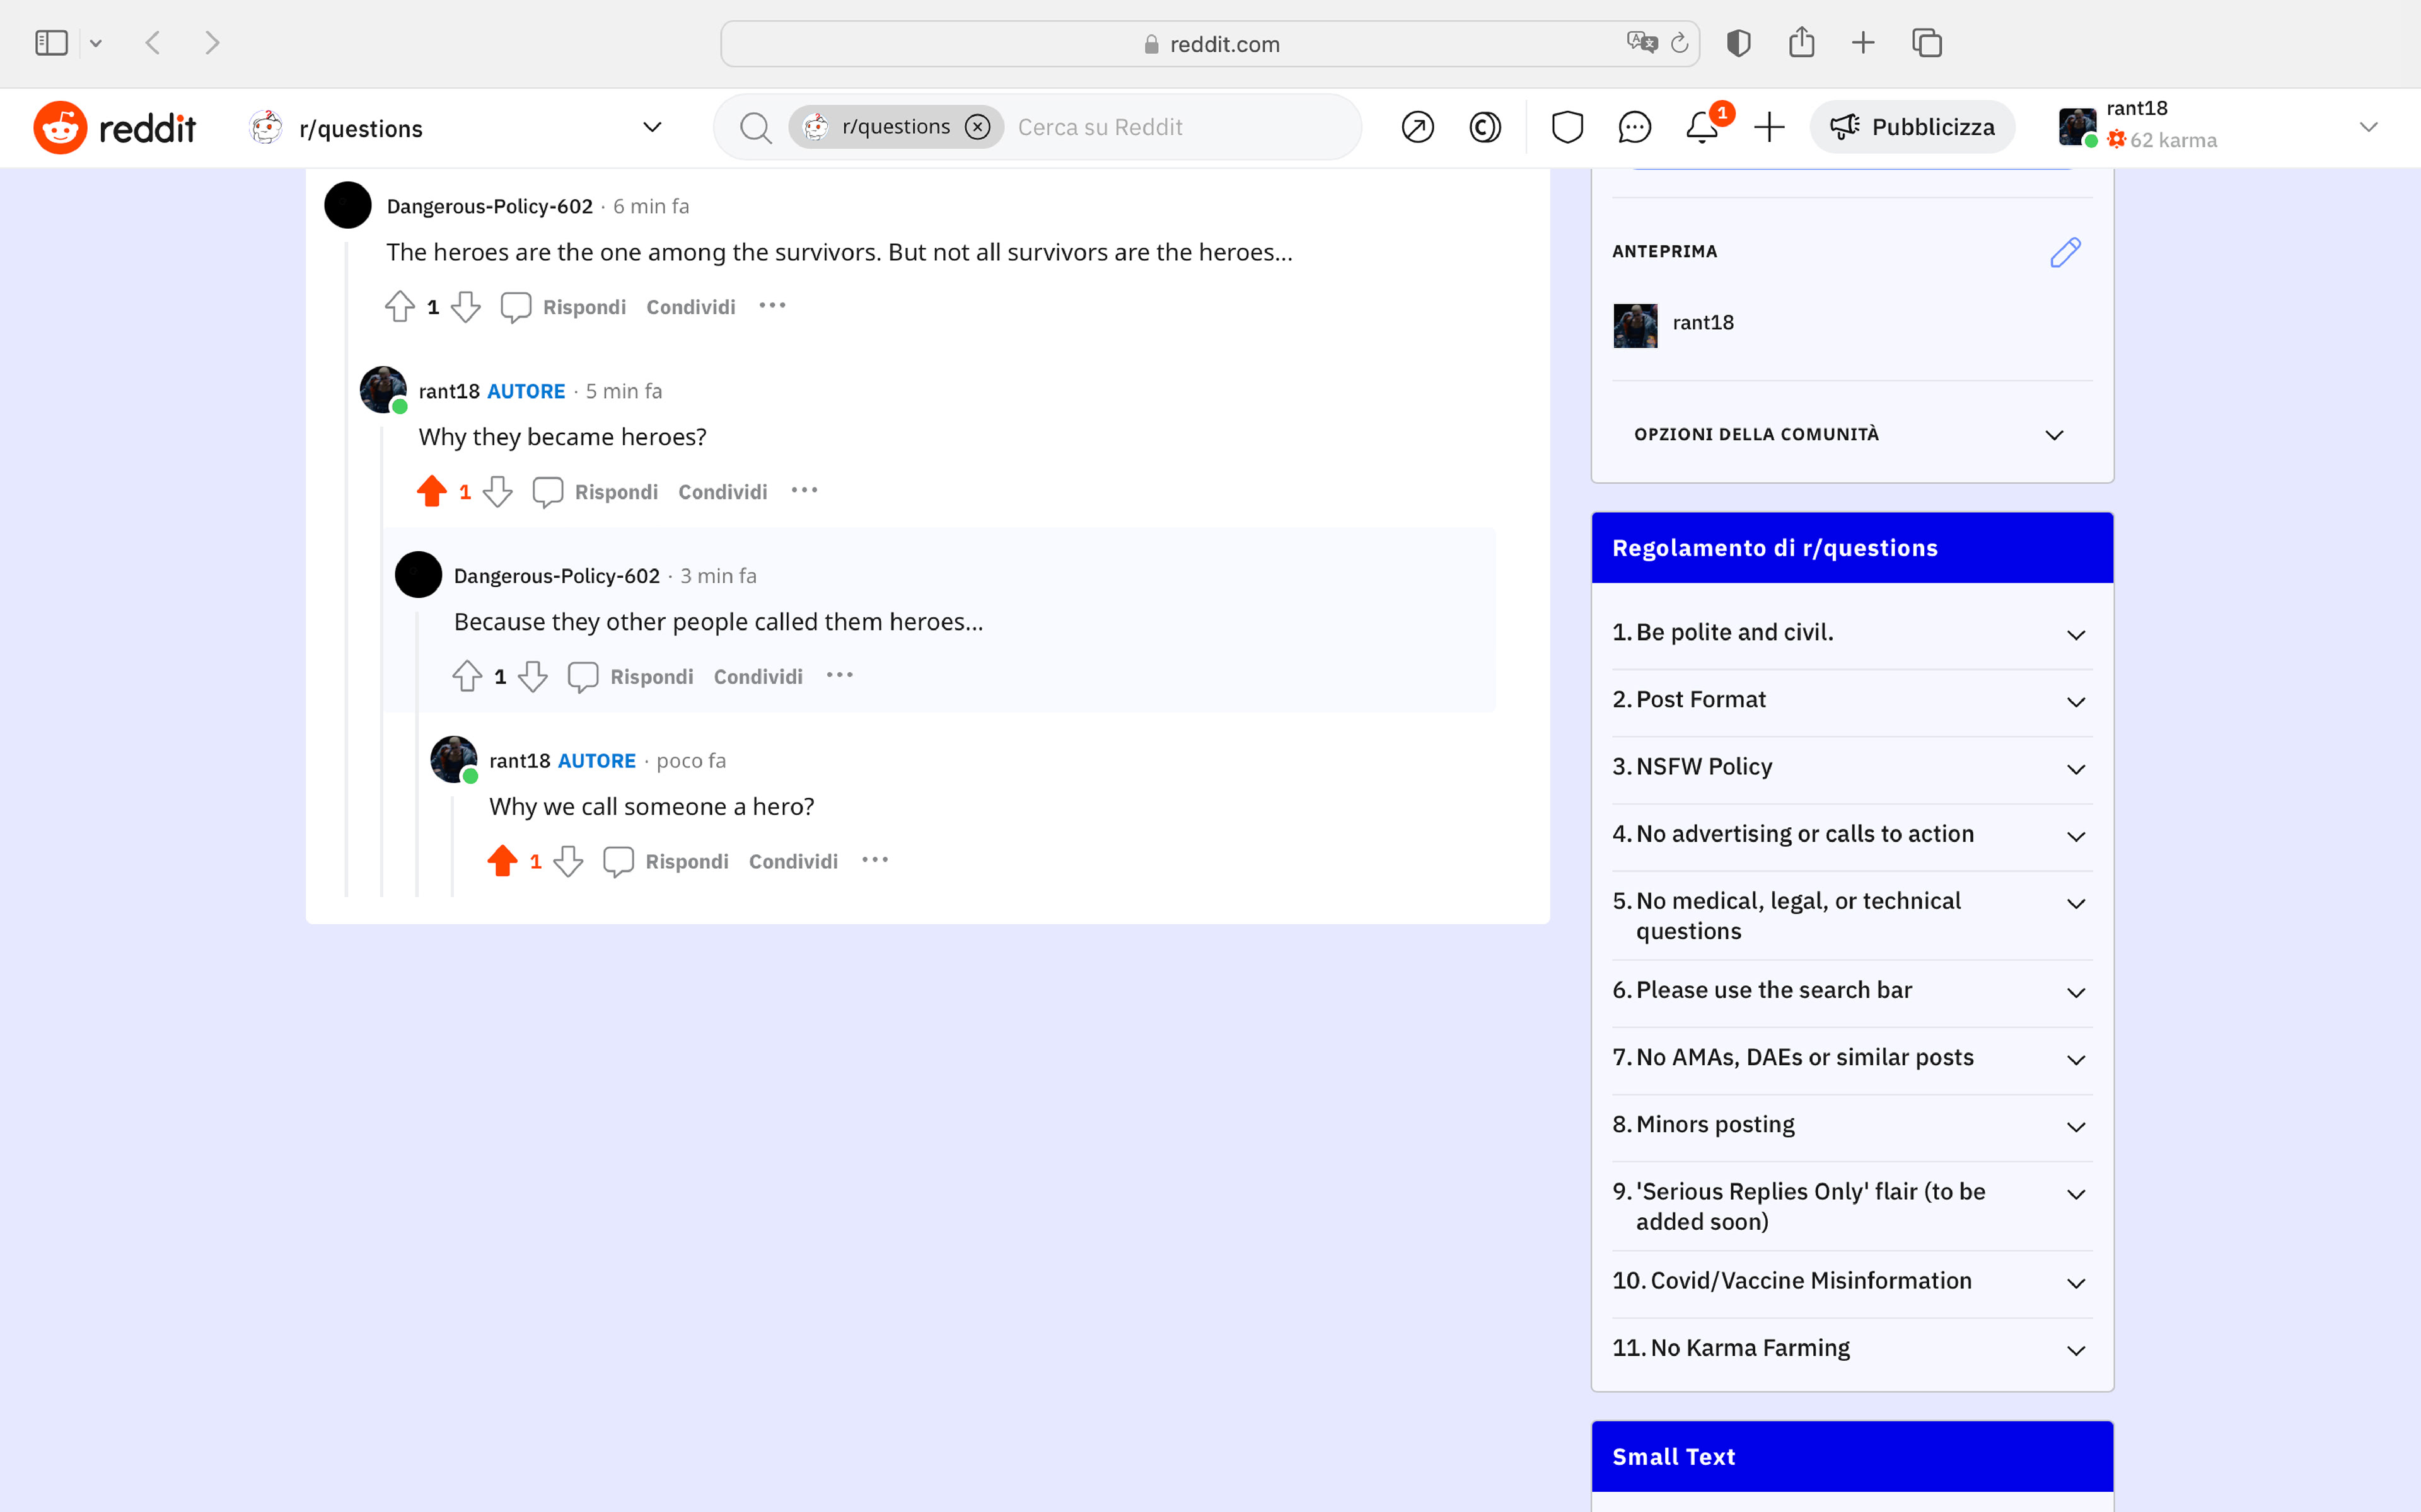Open the Reddit notifications bell
The height and width of the screenshot is (1512, 2421).
(x=1701, y=128)
